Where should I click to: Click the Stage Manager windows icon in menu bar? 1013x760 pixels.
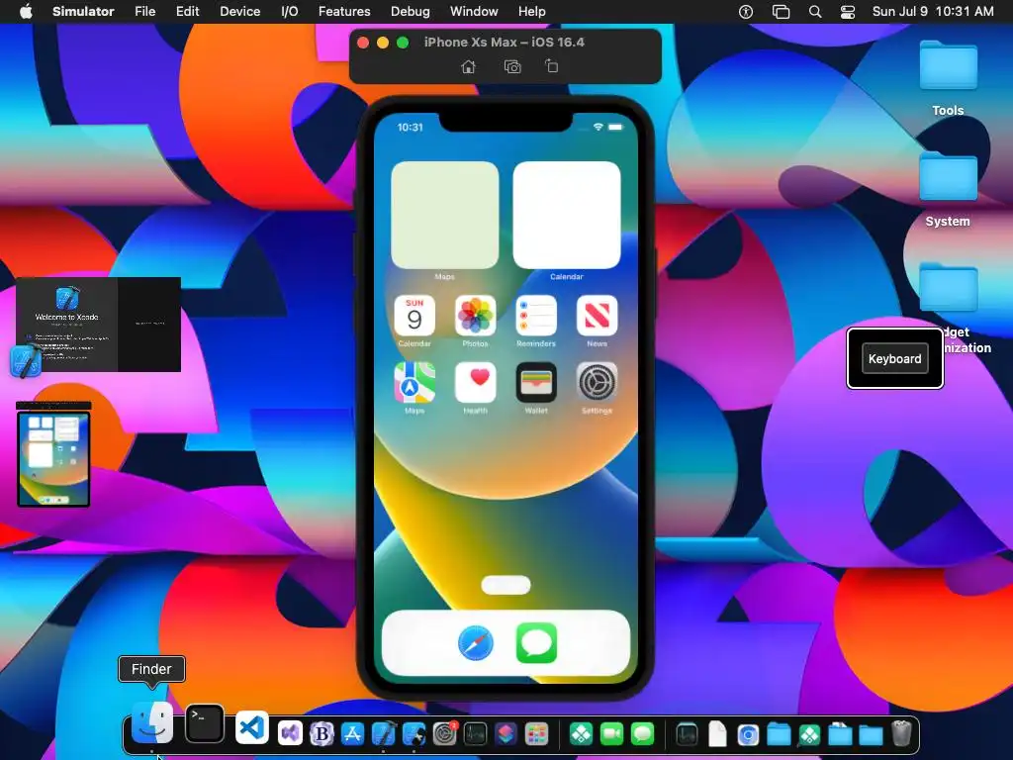[782, 12]
